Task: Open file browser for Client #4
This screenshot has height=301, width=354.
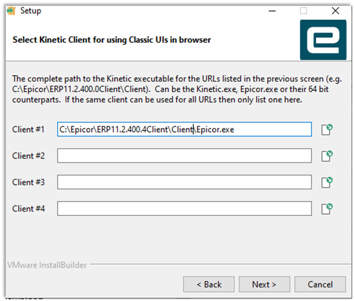Action: click(327, 209)
